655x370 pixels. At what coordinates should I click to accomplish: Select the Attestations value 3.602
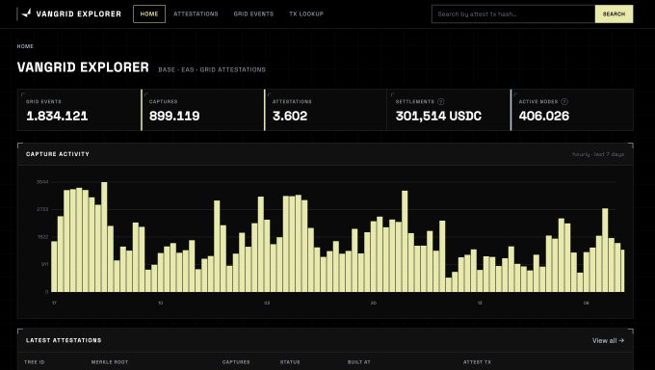[x=290, y=116]
